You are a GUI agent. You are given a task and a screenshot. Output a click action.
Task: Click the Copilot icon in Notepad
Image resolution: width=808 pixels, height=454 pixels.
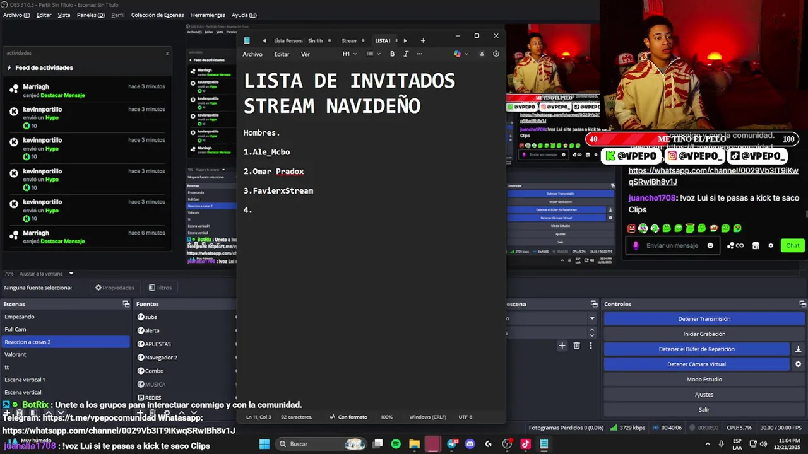coord(458,54)
